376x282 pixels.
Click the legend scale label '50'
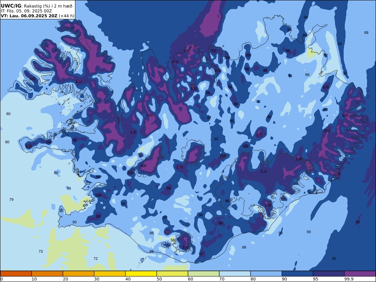pyautogui.click(x=159, y=279)
